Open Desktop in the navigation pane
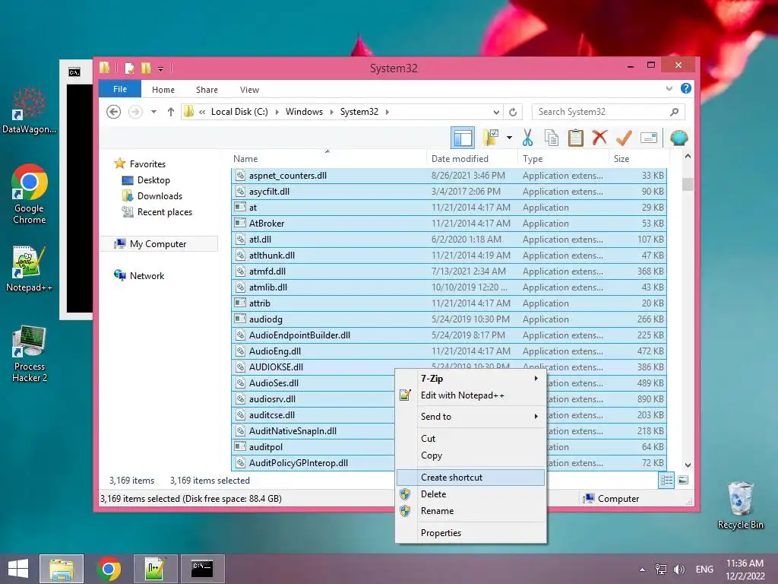Screen dimensions: 778x584 point(153,179)
